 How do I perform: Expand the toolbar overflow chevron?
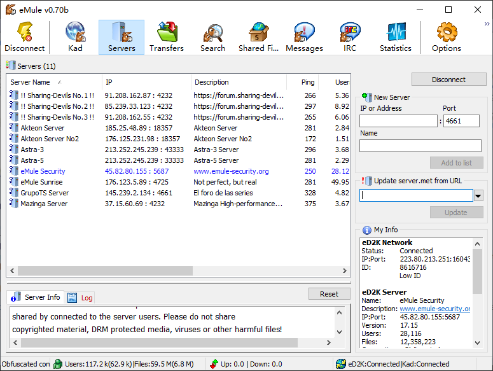click(x=487, y=24)
